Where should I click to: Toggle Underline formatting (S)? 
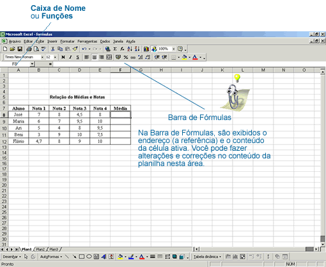click(x=77, y=57)
